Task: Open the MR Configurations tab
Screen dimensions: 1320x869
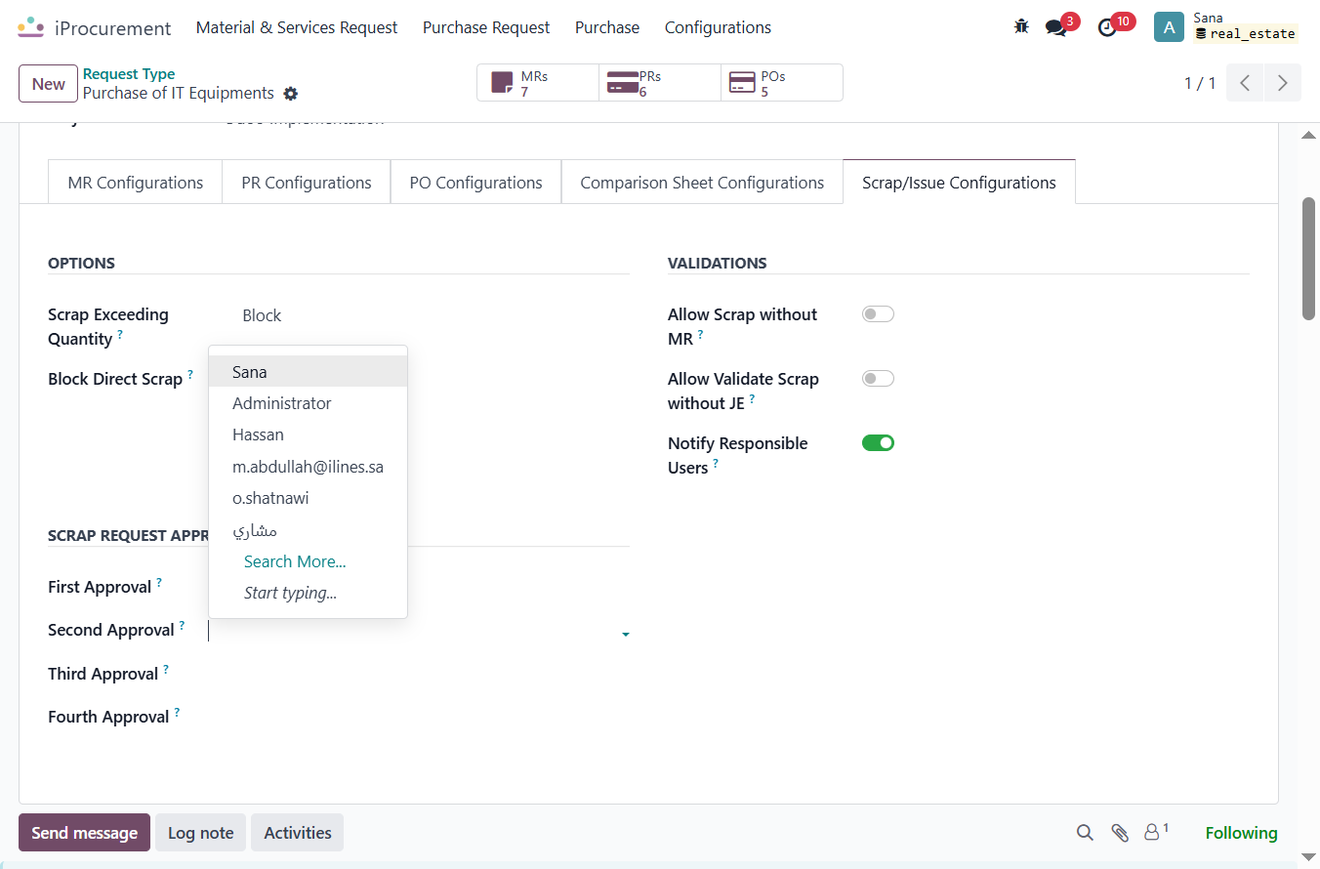Action: tap(136, 183)
